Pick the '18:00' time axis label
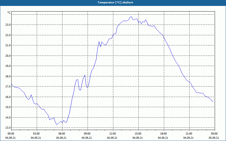The image size is (226, 141). click(x=164, y=134)
